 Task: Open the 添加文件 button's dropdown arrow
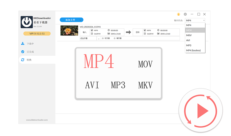[81, 20]
